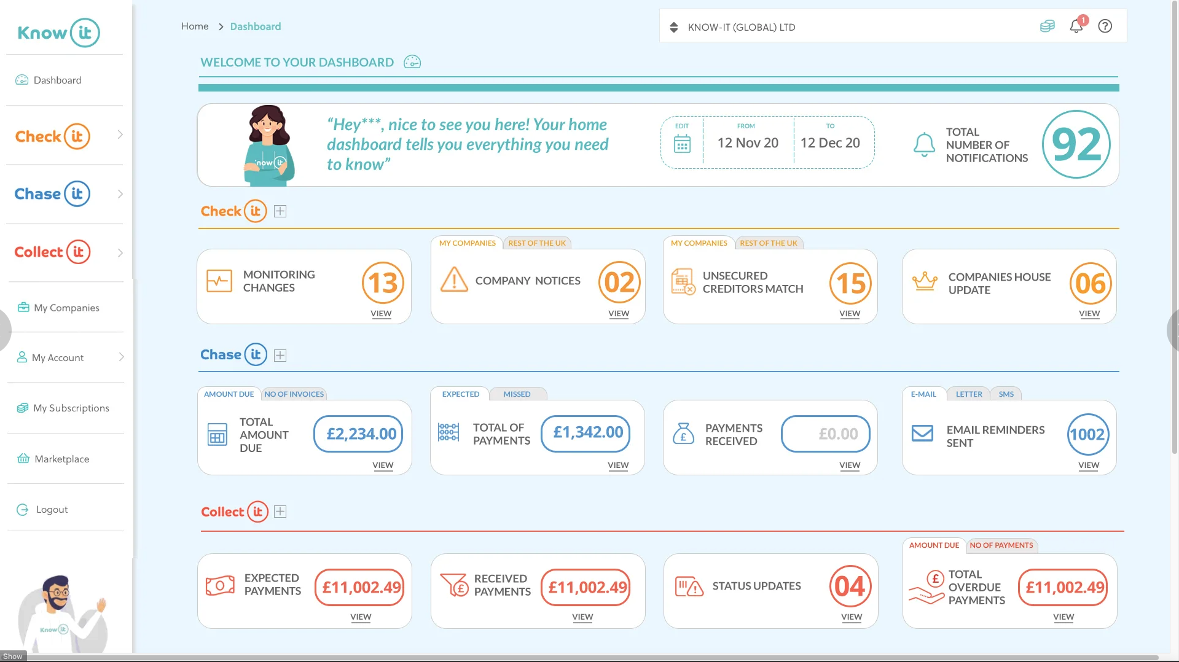Click the coins credits icon in the top bar
Screen dimensions: 1179x662
click(x=1048, y=26)
